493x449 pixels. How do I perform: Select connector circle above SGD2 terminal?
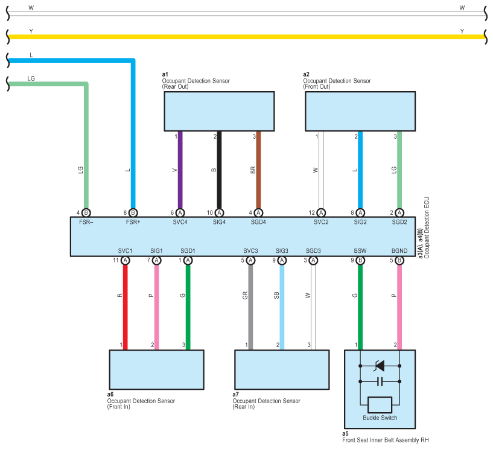click(399, 212)
